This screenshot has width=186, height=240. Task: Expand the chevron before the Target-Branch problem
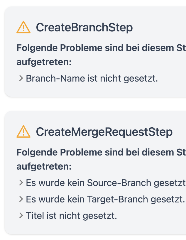pyautogui.click(x=21, y=200)
